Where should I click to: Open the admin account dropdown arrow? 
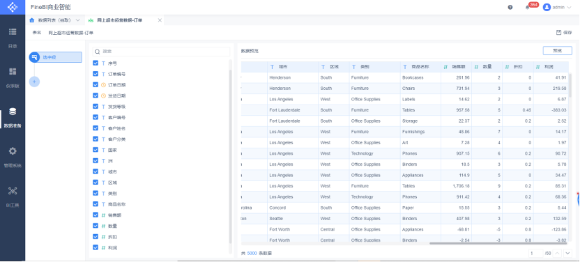coord(569,7)
